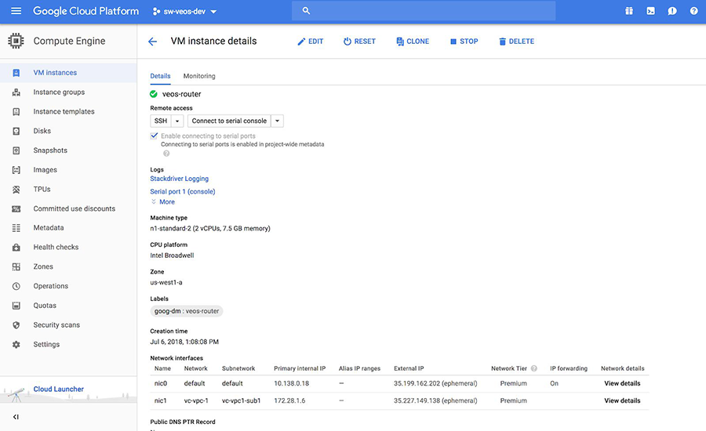Open the sw-veos-dev project selector dropdown

(184, 11)
